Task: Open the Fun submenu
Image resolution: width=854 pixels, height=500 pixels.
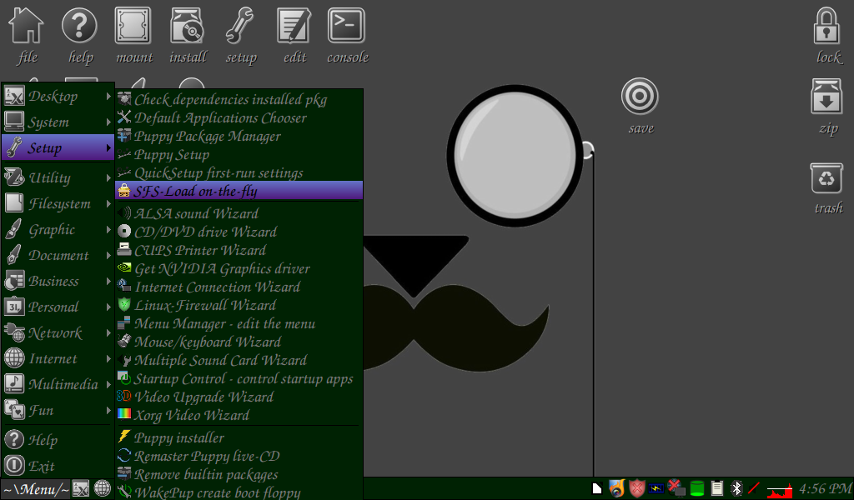Action: [x=58, y=410]
